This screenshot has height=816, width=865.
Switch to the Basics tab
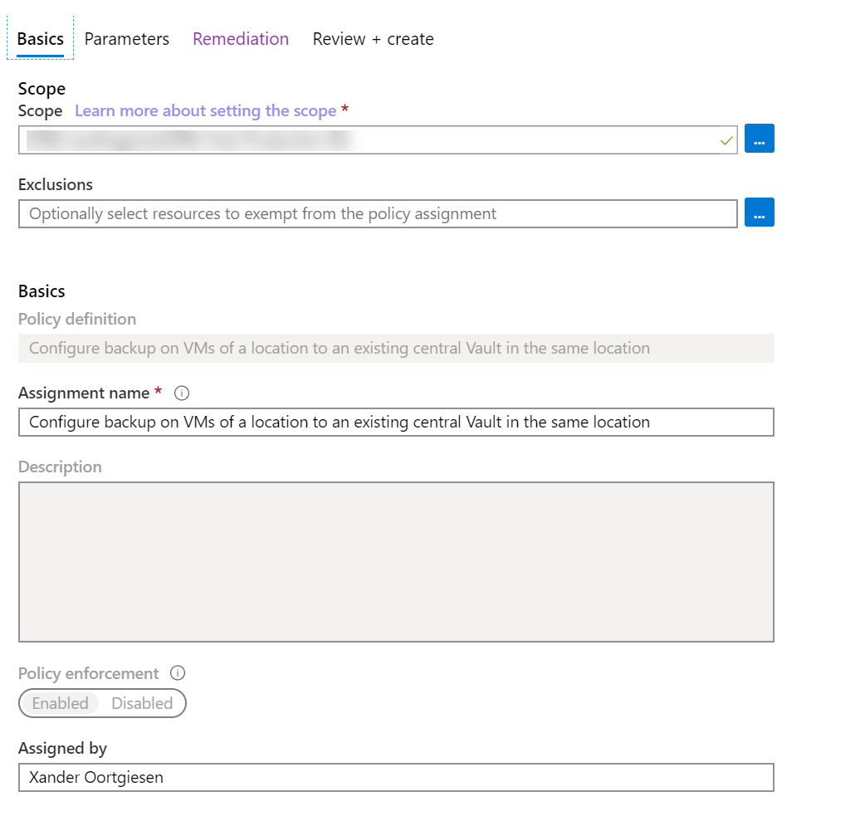coord(40,39)
